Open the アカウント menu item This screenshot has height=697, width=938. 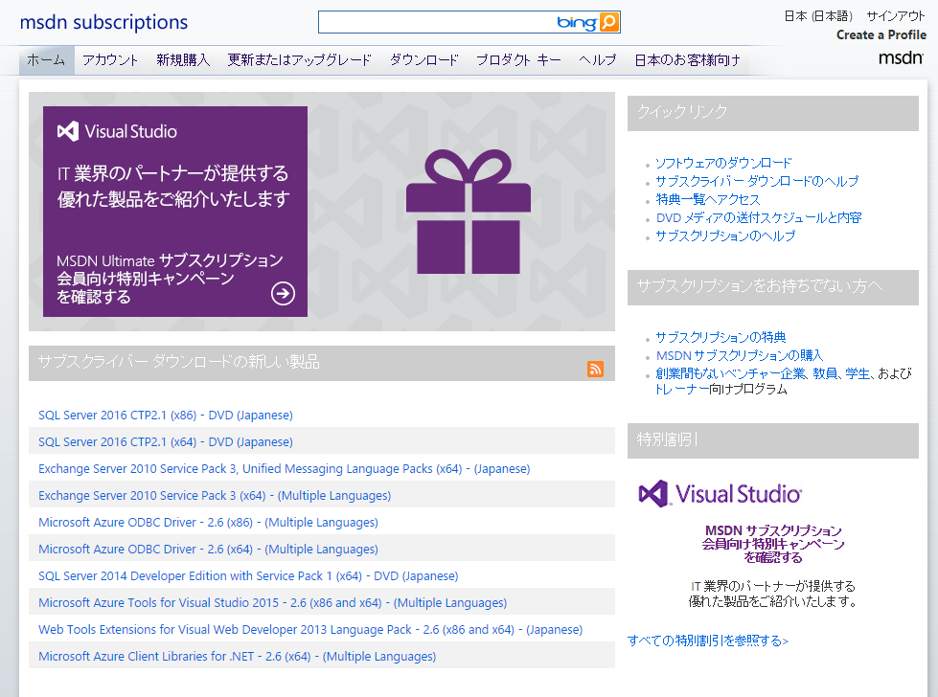point(110,59)
